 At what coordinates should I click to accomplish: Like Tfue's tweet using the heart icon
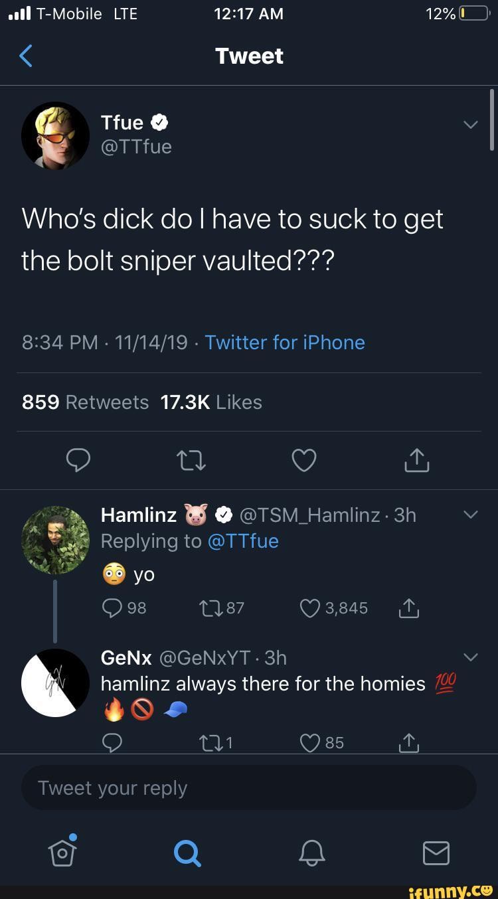(303, 459)
